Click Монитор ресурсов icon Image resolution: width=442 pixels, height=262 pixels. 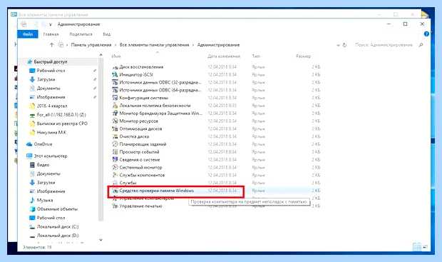click(x=115, y=121)
